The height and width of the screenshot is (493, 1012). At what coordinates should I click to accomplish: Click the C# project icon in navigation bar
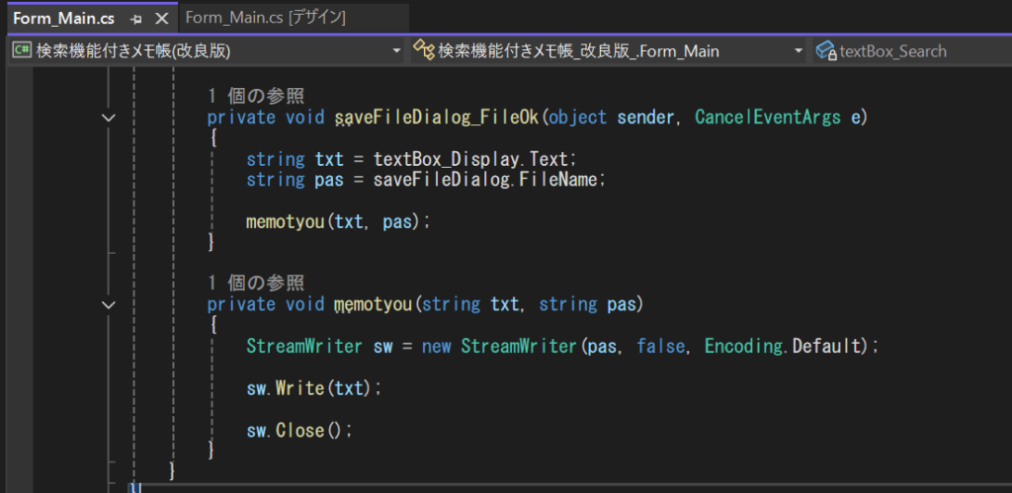point(21,51)
